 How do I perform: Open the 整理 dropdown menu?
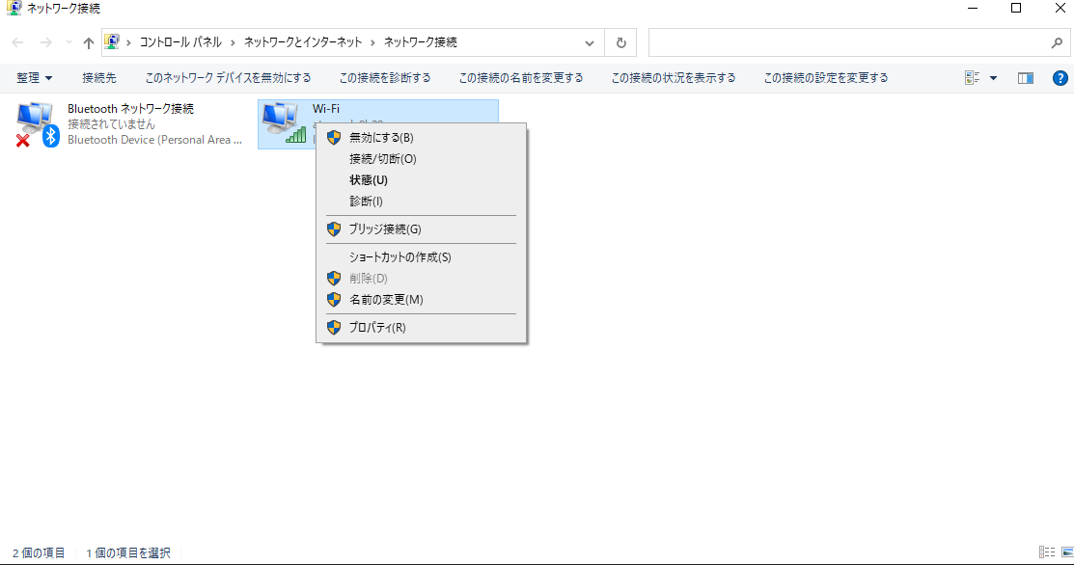pos(34,78)
